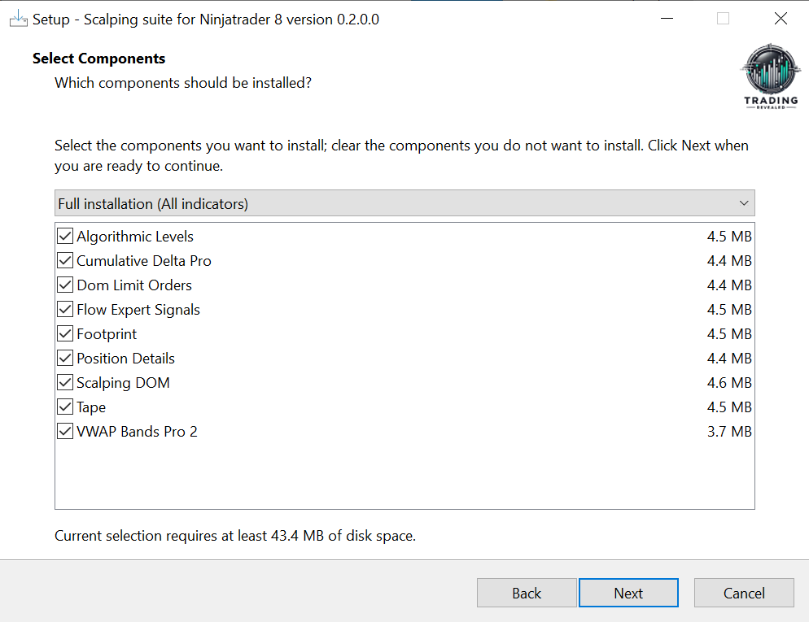The width and height of the screenshot is (809, 622).
Task: Click the disk space requirement text
Action: [234, 536]
